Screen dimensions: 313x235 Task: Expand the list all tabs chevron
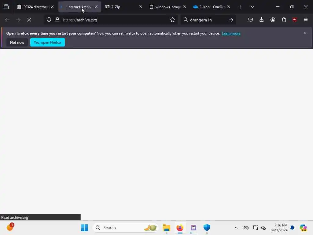click(x=252, y=7)
